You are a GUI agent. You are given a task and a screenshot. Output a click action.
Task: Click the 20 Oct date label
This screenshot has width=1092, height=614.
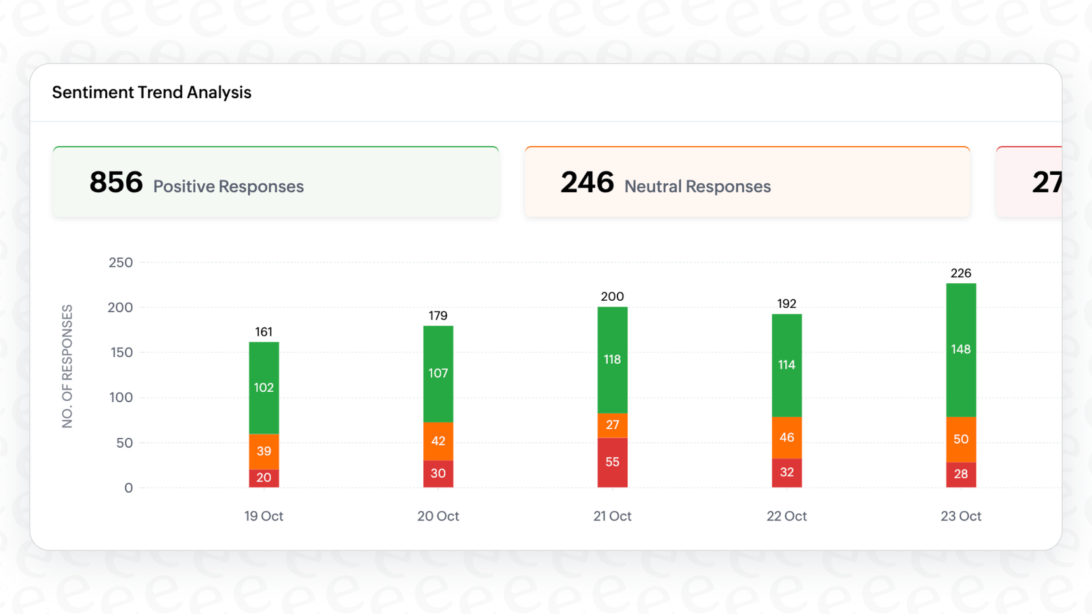tap(437, 516)
